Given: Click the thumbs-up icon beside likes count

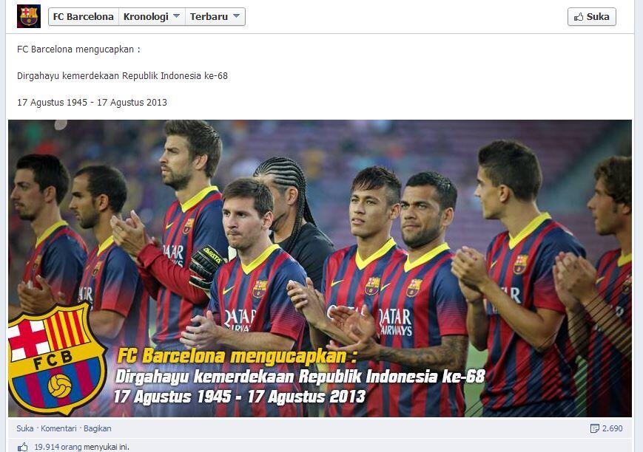Looking at the screenshot, I should pyautogui.click(x=22, y=447).
